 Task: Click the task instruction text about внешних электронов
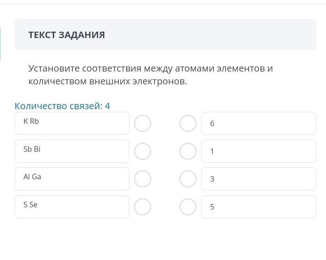[x=150, y=75]
